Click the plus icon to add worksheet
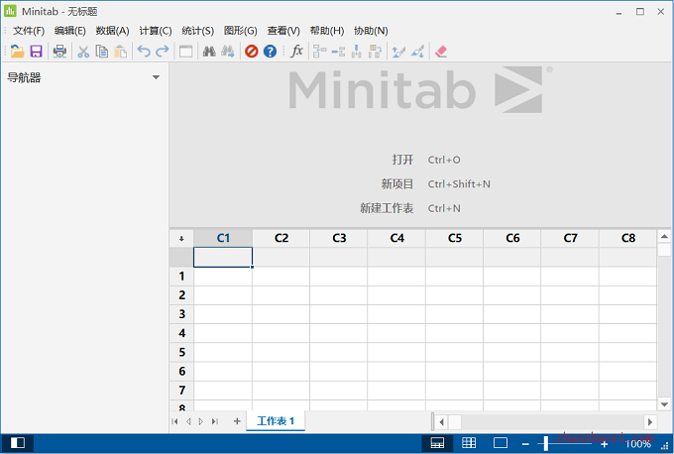Image resolution: width=674 pixels, height=454 pixels. coord(237,421)
